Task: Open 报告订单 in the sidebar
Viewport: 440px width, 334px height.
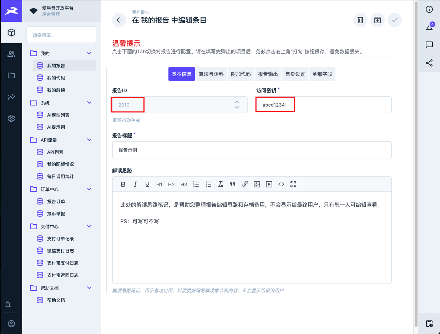Action: (x=56, y=201)
